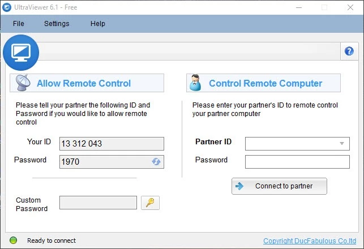Close the UltraViewer window

[350, 7]
